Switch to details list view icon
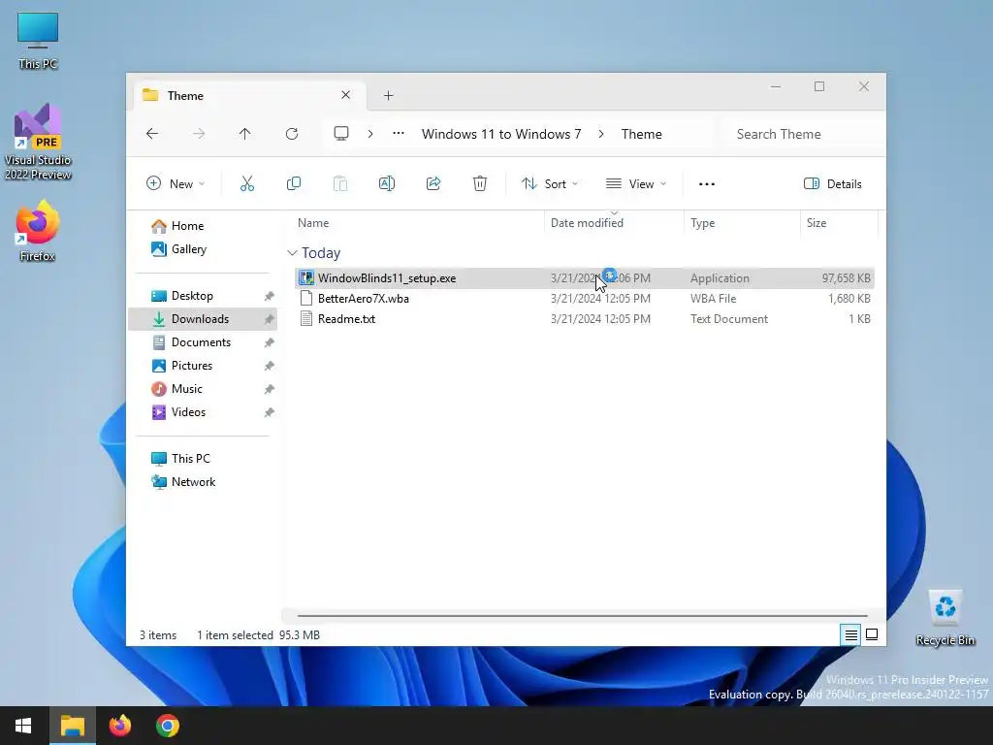993x745 pixels. pos(851,634)
